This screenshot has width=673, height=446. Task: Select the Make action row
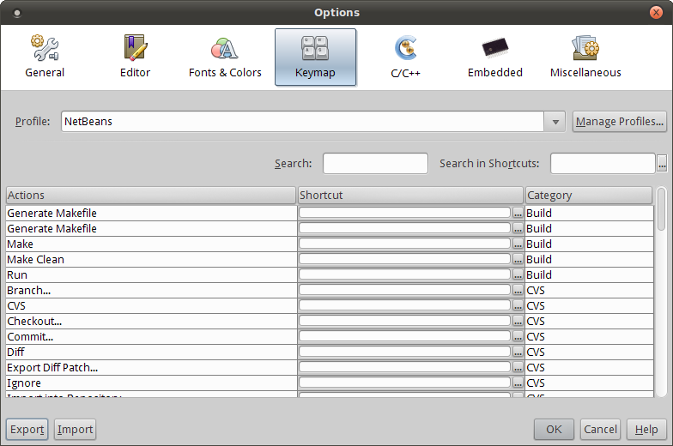(x=151, y=244)
